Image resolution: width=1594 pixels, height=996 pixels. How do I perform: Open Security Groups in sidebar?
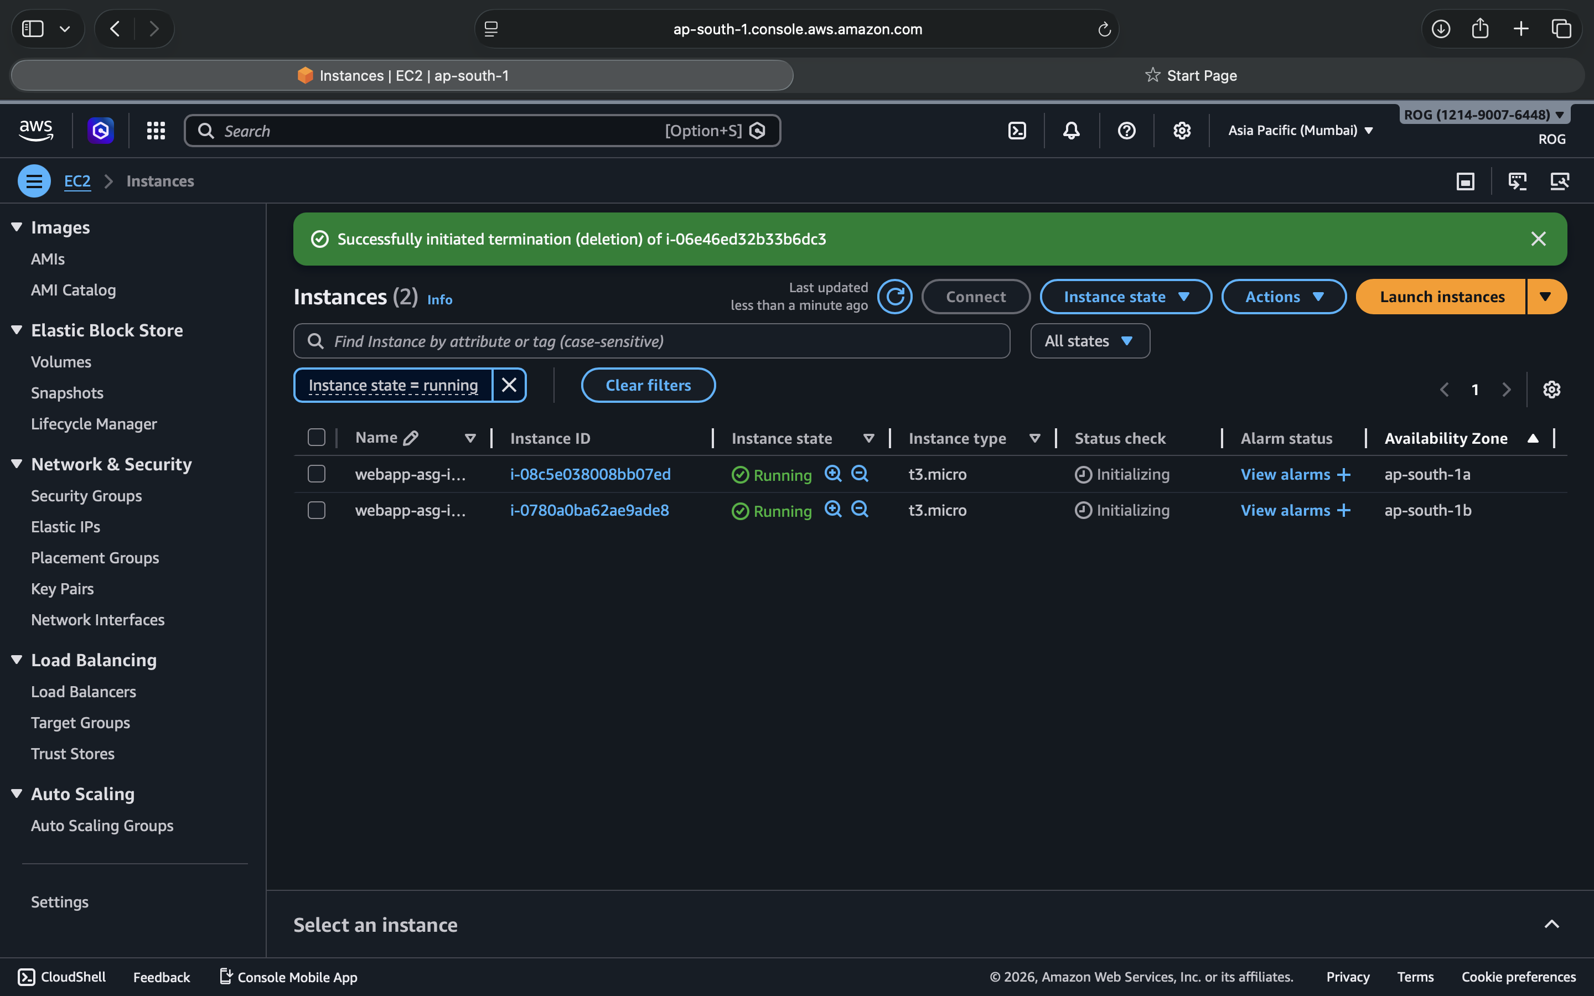coord(86,496)
